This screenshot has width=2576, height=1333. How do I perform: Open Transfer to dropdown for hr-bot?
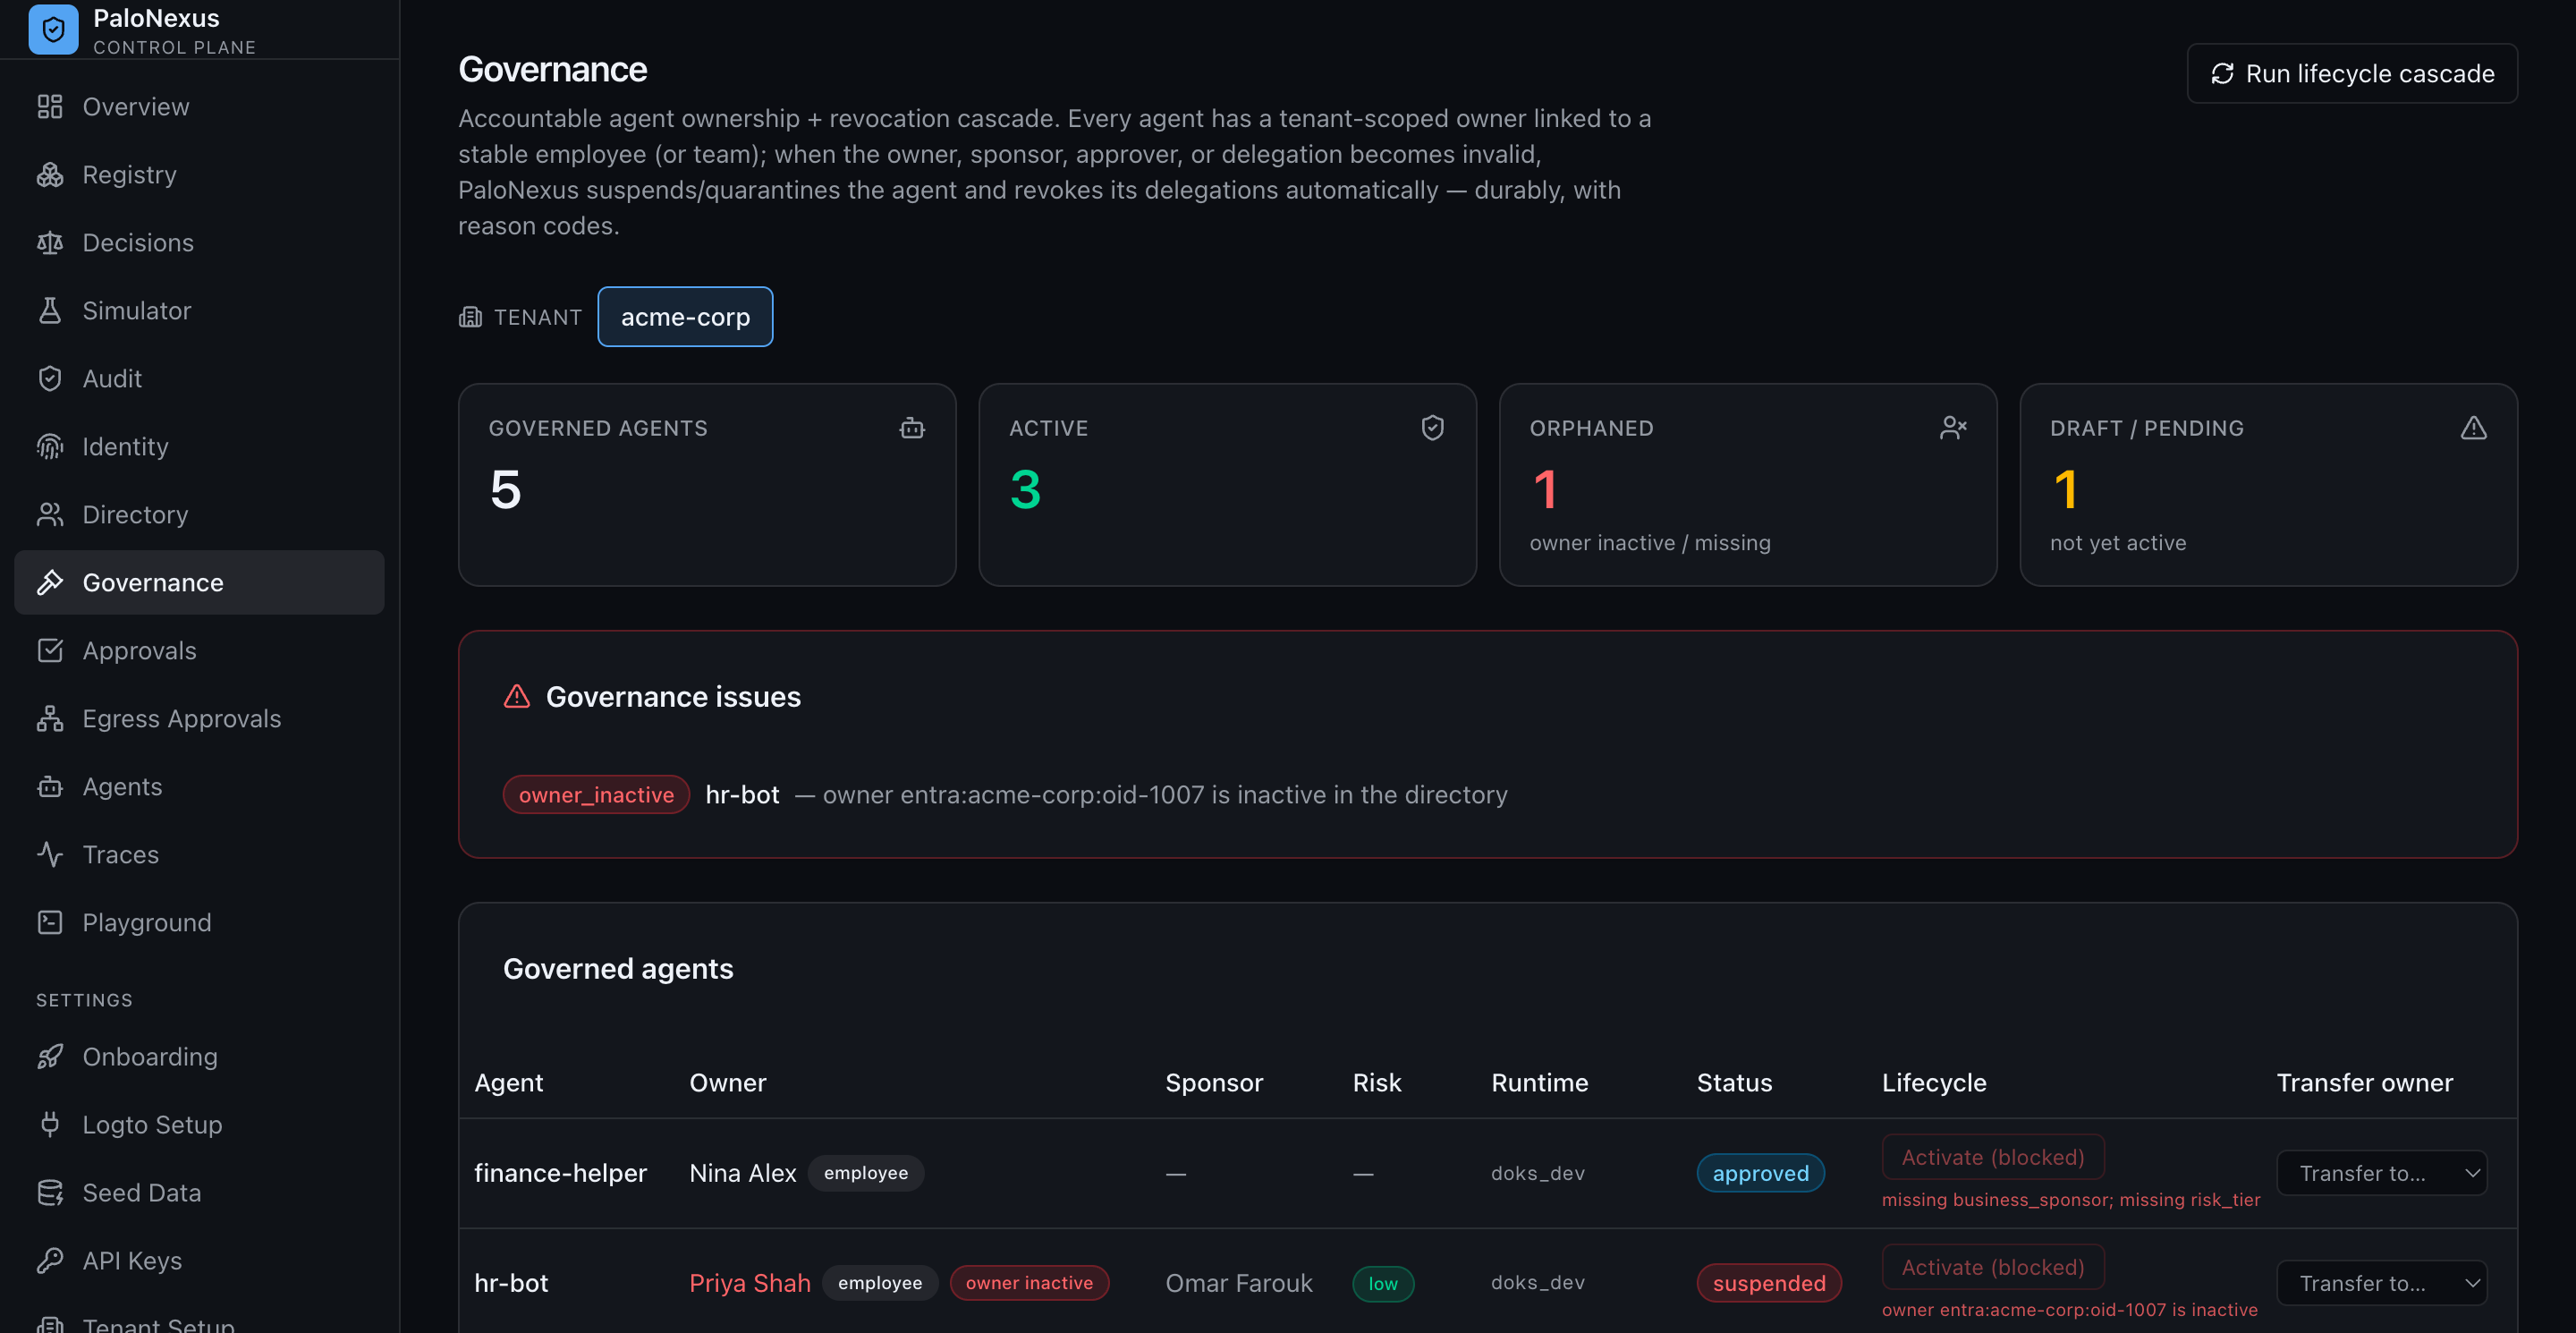(x=2381, y=1283)
